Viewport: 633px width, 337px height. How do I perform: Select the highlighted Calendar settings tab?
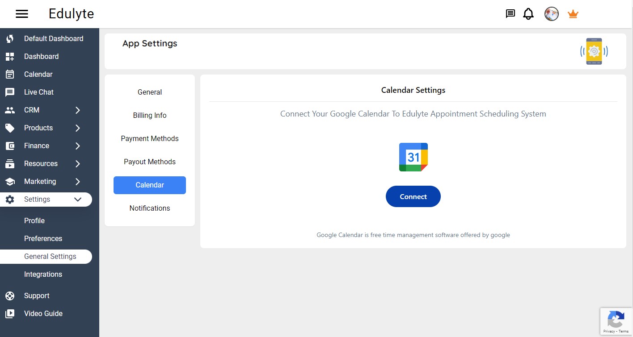click(150, 185)
